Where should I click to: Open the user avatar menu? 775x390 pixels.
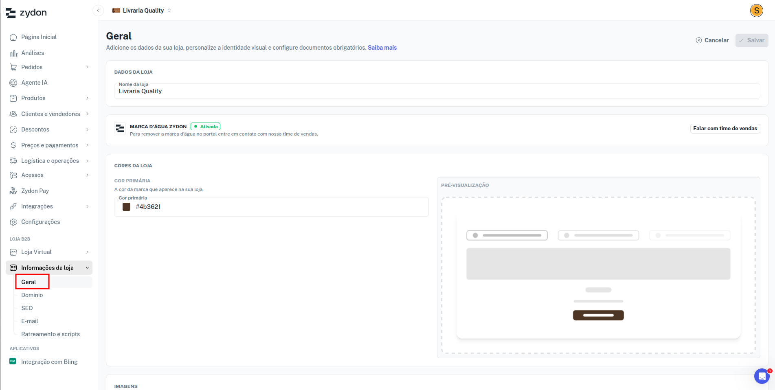point(756,11)
